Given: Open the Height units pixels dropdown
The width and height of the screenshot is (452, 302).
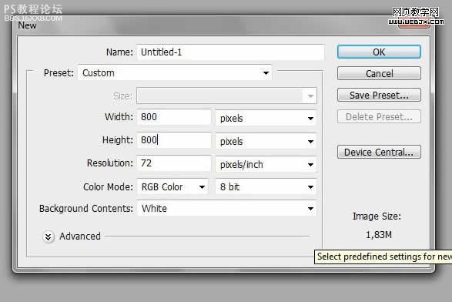Looking at the screenshot, I should [266, 141].
